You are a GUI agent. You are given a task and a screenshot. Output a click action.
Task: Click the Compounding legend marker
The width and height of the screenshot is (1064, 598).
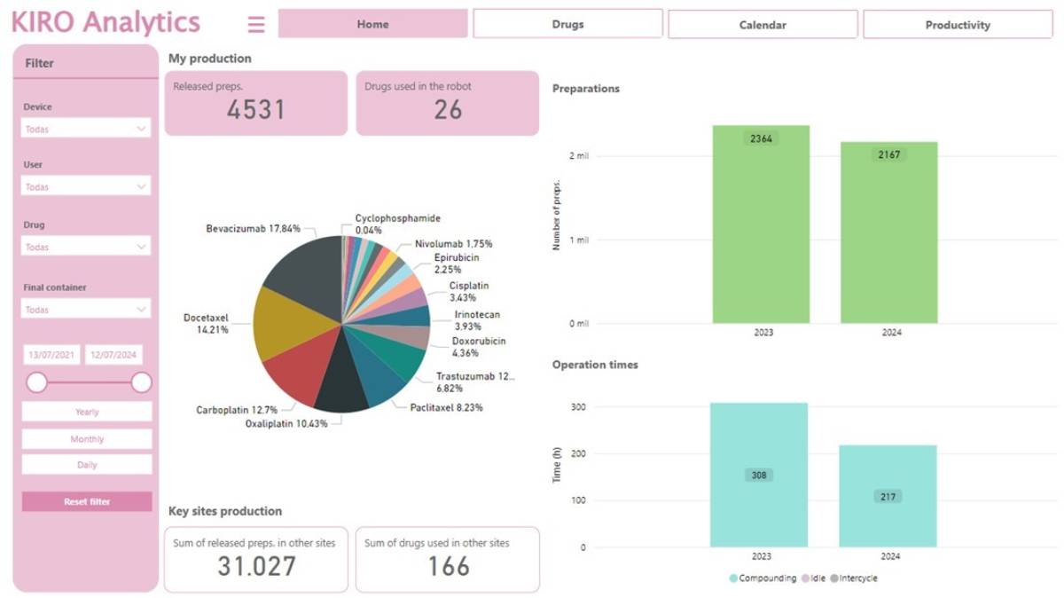click(733, 578)
